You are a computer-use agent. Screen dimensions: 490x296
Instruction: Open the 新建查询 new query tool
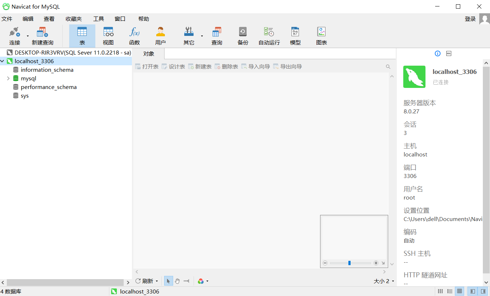(43, 36)
